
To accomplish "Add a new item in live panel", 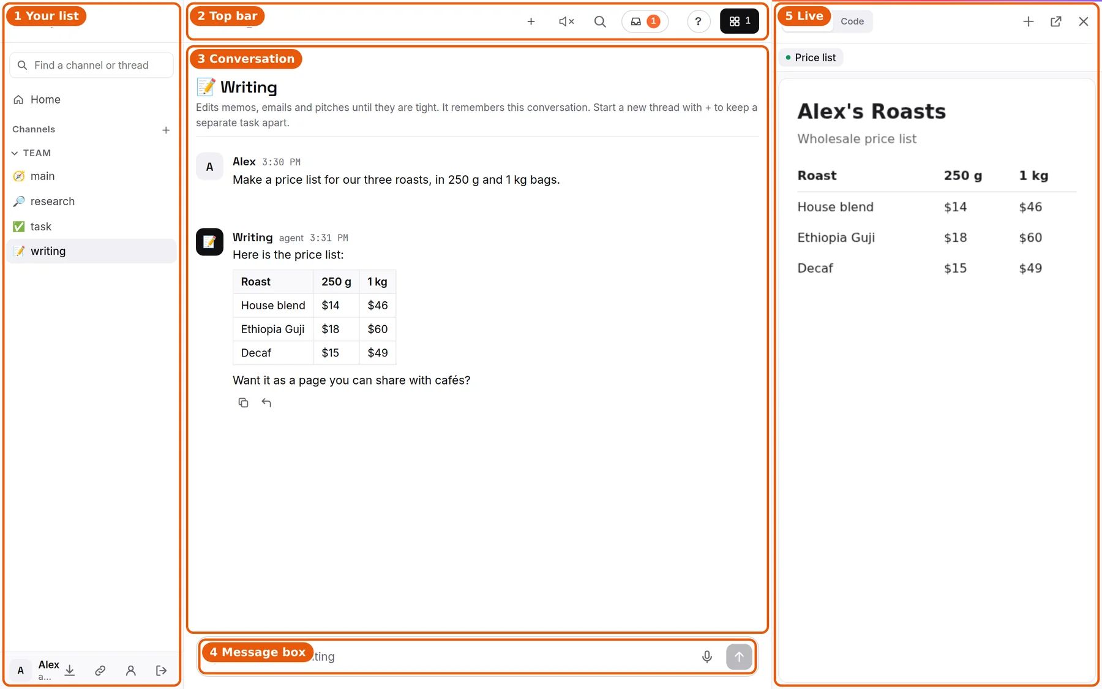I will [1029, 21].
